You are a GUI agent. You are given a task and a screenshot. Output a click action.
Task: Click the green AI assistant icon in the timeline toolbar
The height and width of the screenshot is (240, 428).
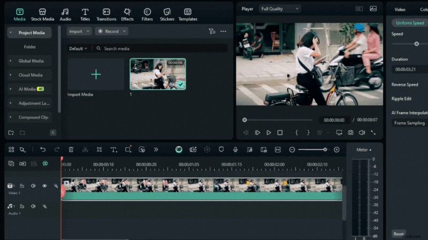pyautogui.click(x=179, y=149)
